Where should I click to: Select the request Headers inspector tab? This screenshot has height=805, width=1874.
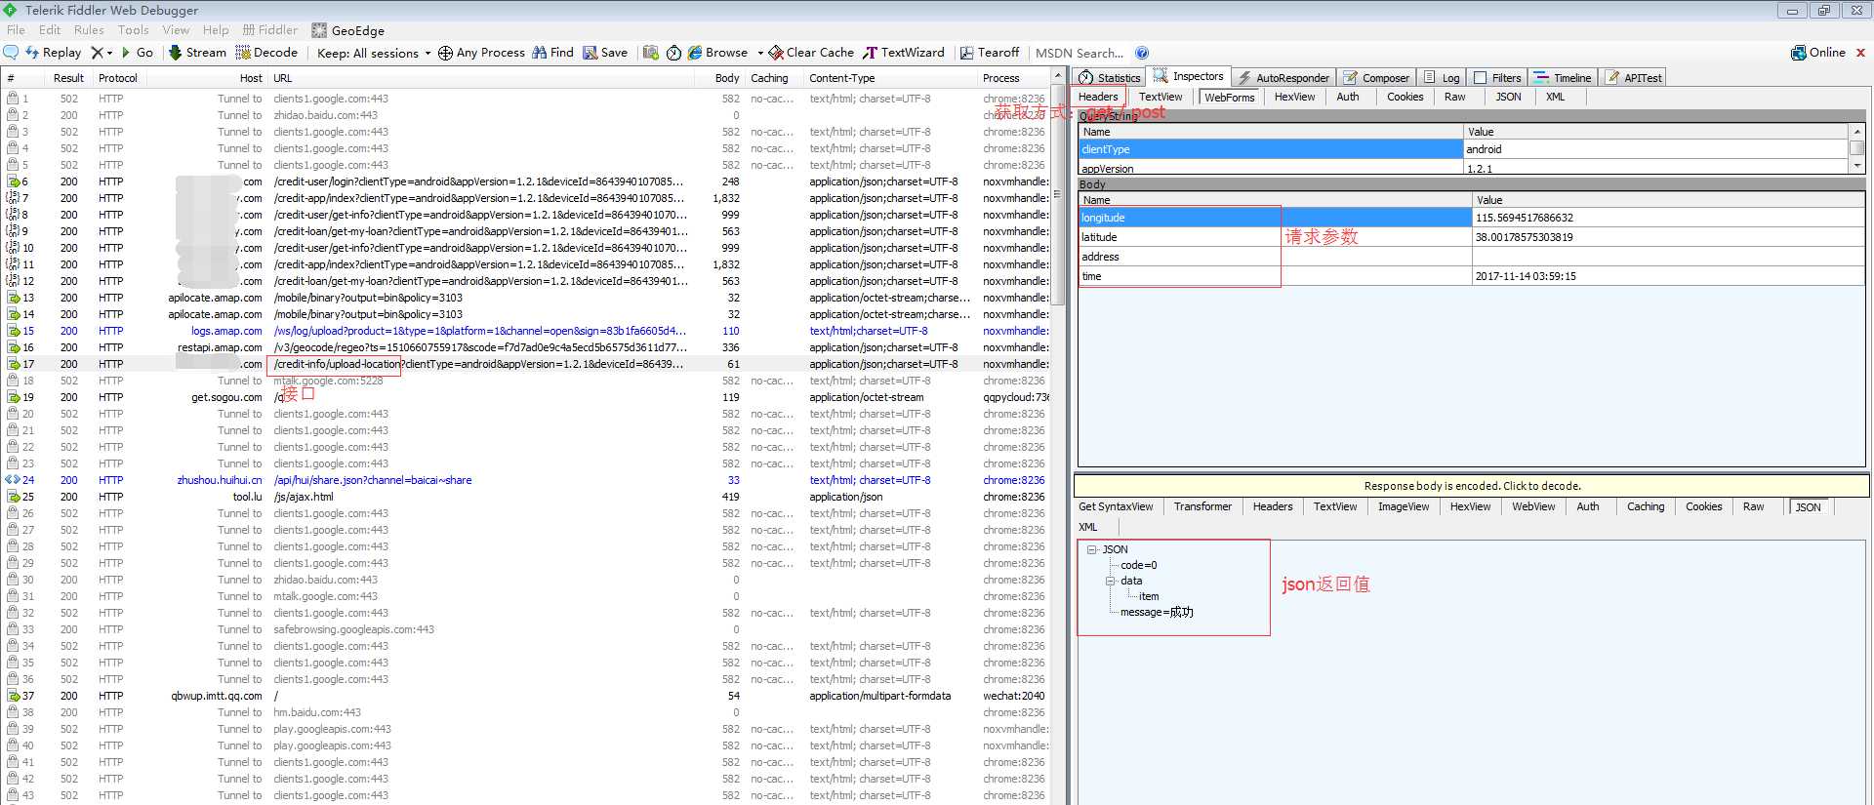click(1098, 97)
